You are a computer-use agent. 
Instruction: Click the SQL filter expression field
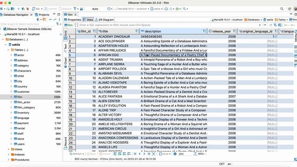point(168,25)
